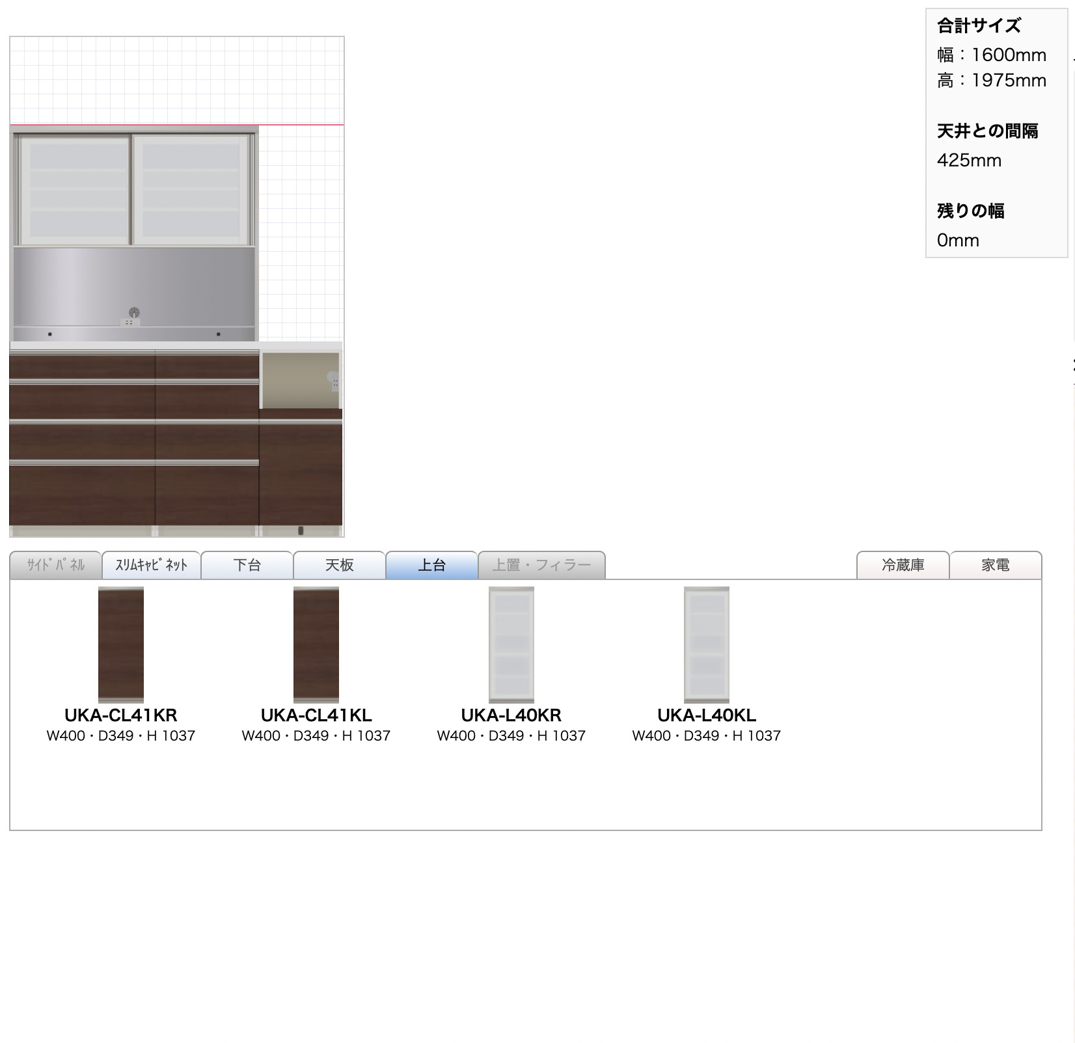Switch to the 下台 tab

coord(247,565)
